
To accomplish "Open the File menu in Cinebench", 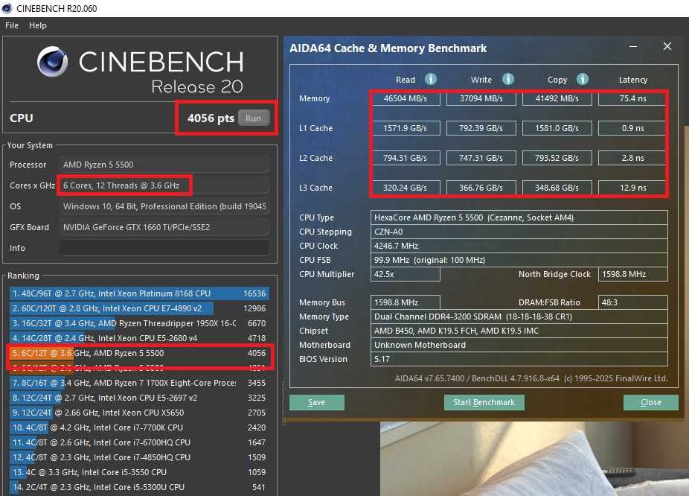I will 12,25.
